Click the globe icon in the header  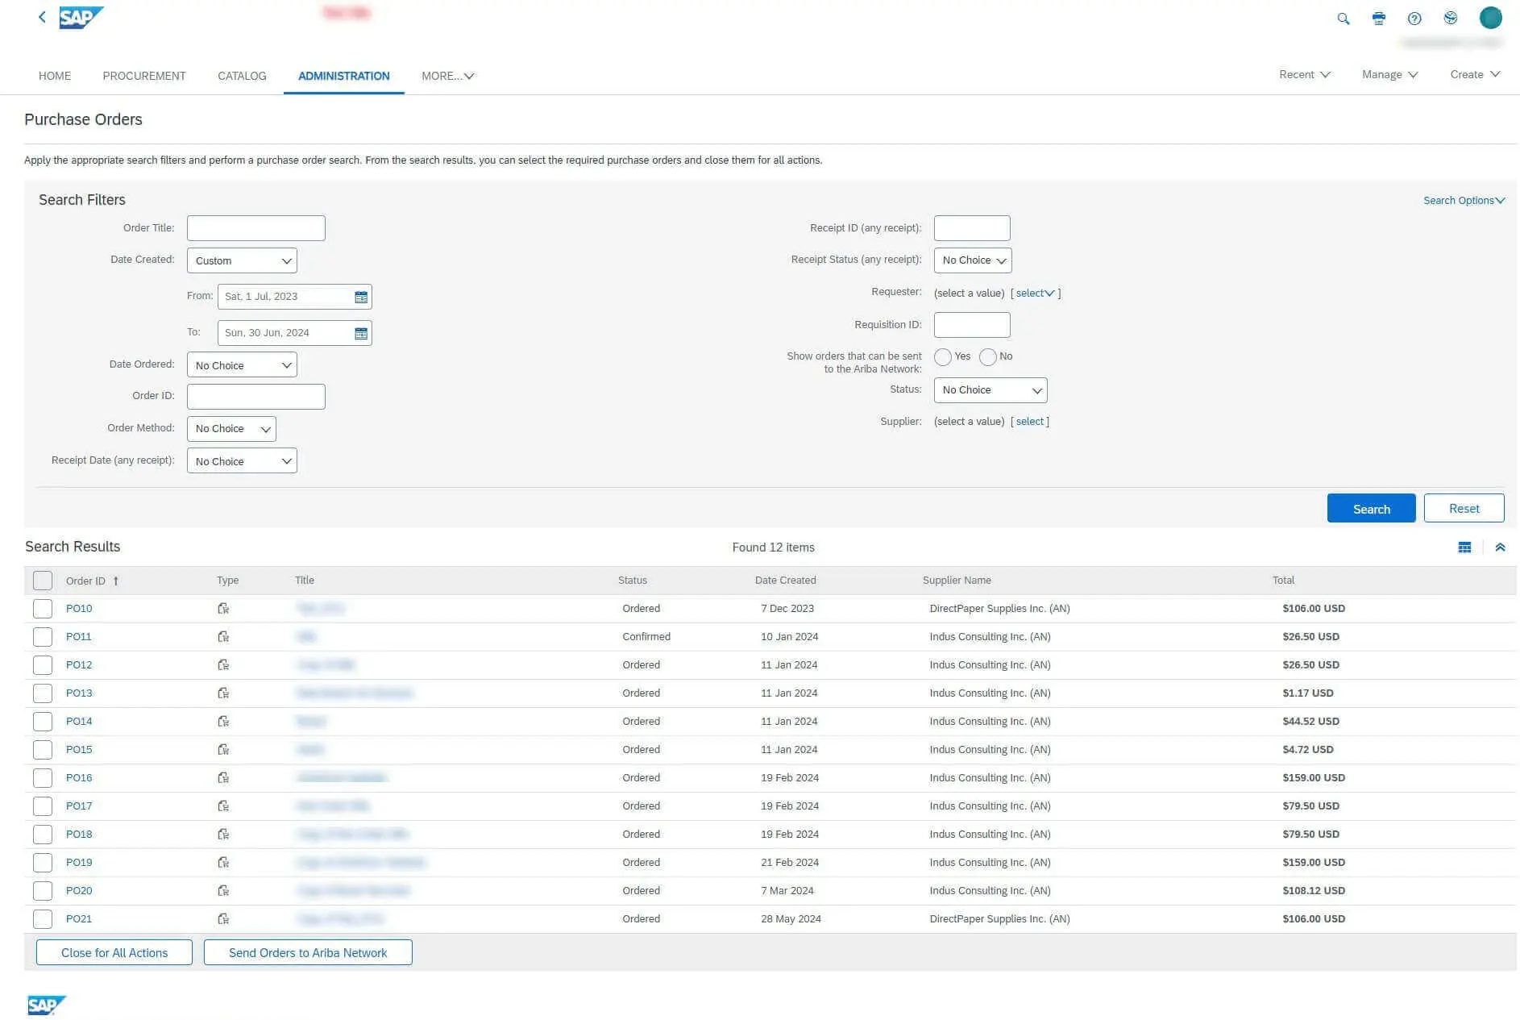(1451, 18)
